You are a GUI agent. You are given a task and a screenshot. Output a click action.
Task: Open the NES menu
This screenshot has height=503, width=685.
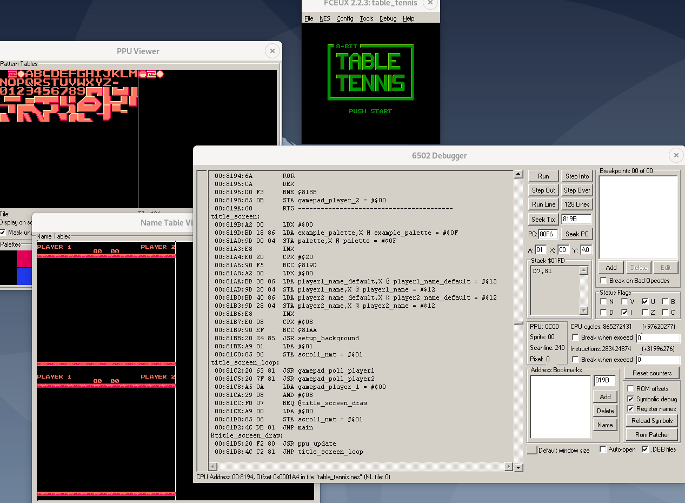pos(324,18)
